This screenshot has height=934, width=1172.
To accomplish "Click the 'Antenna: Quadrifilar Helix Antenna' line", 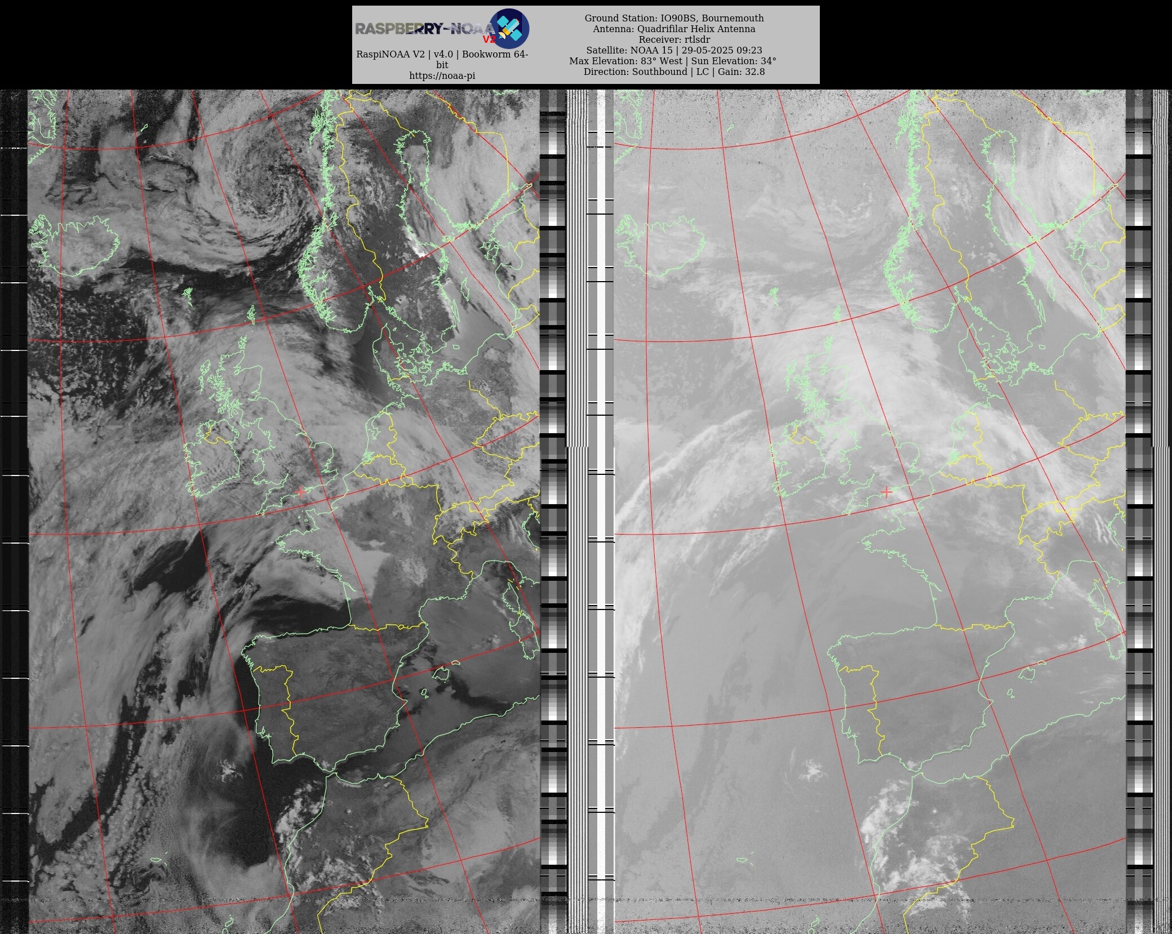I will tap(674, 29).
